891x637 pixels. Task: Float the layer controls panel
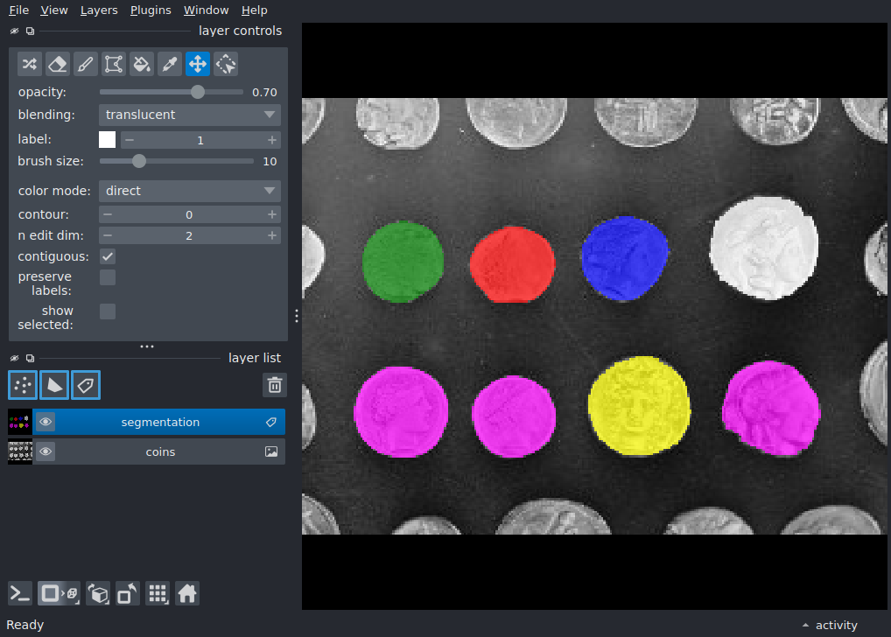pos(30,31)
